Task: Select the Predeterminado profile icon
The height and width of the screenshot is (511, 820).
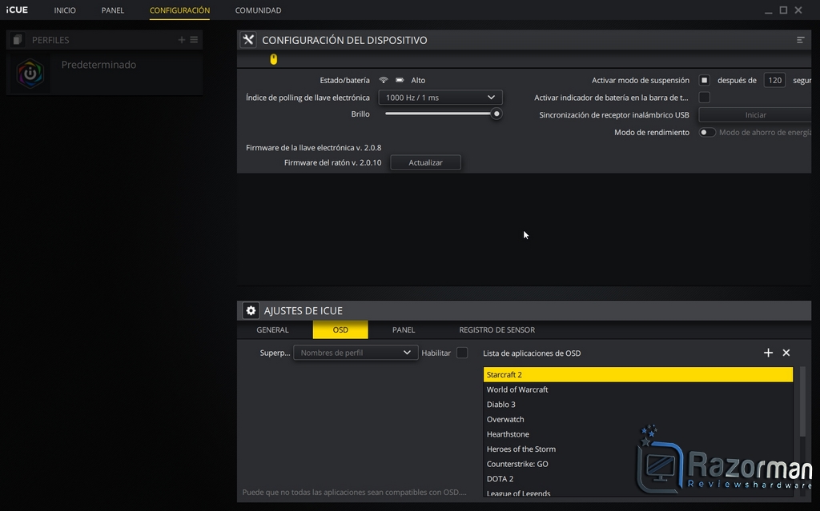Action: (x=30, y=73)
